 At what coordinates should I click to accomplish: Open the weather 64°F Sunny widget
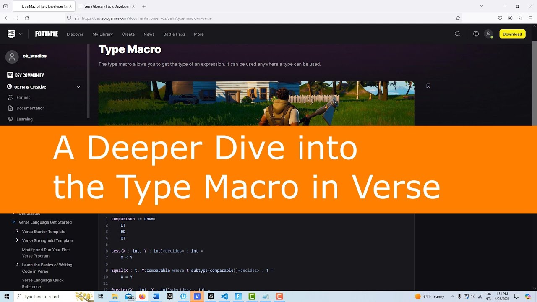430,297
